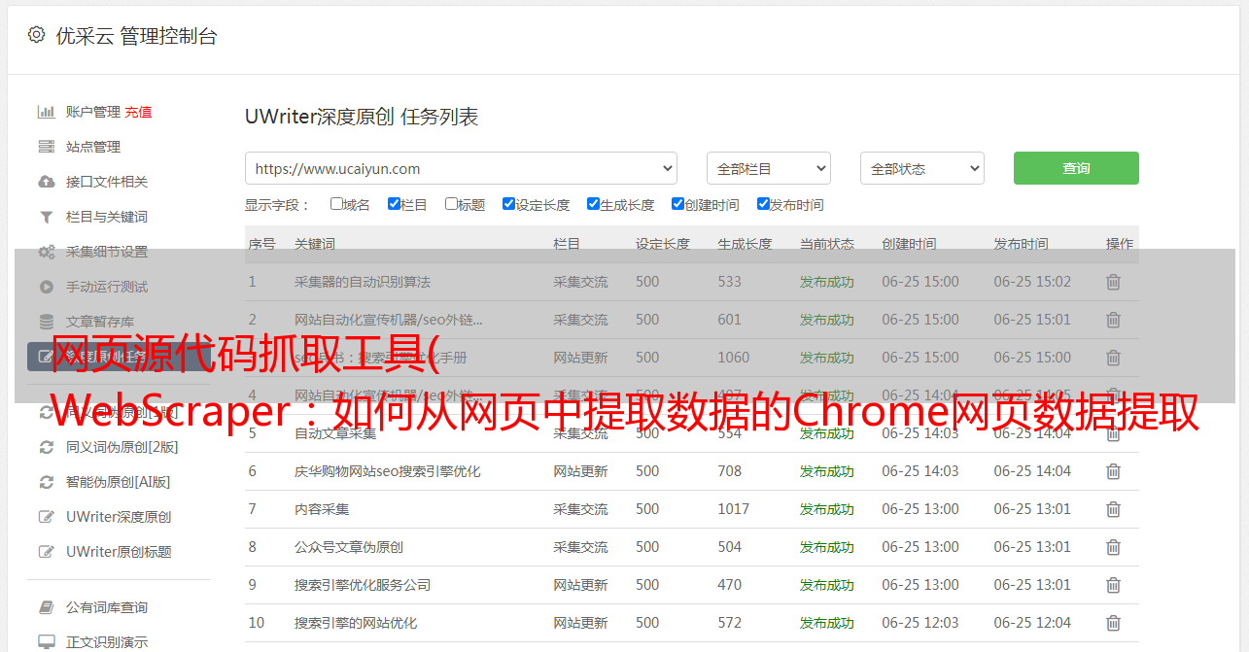
Task: Toggle the 创建时间 field checkbox
Action: 677,204
